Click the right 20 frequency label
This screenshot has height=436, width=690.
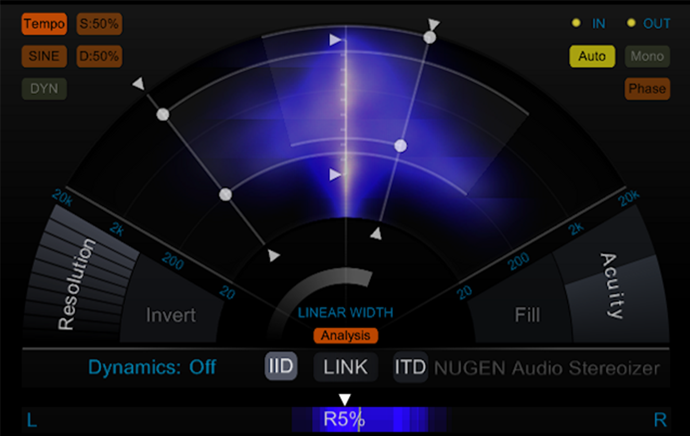[464, 292]
